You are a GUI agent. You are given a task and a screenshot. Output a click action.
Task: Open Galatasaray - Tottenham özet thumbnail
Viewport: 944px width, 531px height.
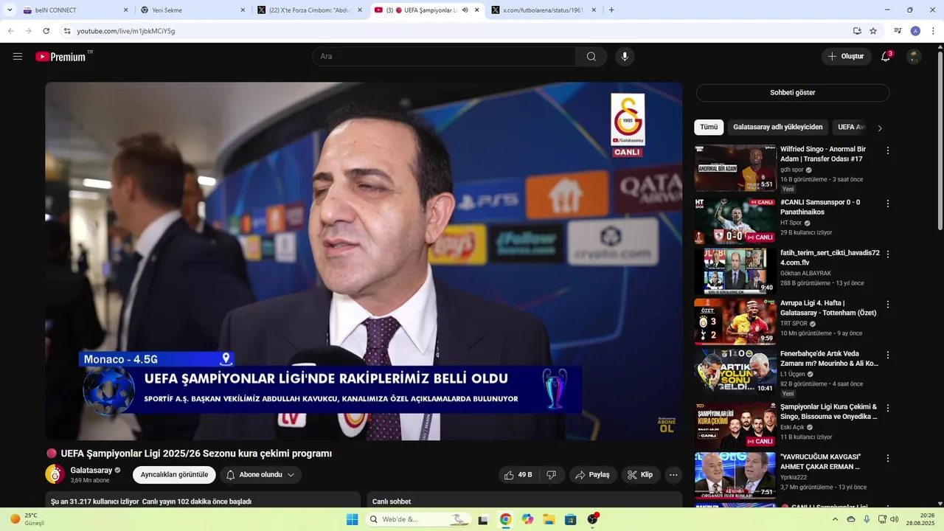click(x=735, y=322)
